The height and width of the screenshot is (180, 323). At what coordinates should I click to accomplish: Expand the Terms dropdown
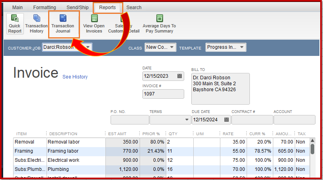click(187, 120)
